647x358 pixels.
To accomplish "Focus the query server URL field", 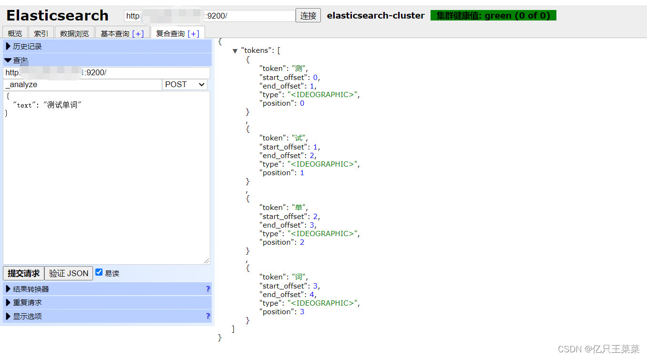I will (106, 73).
